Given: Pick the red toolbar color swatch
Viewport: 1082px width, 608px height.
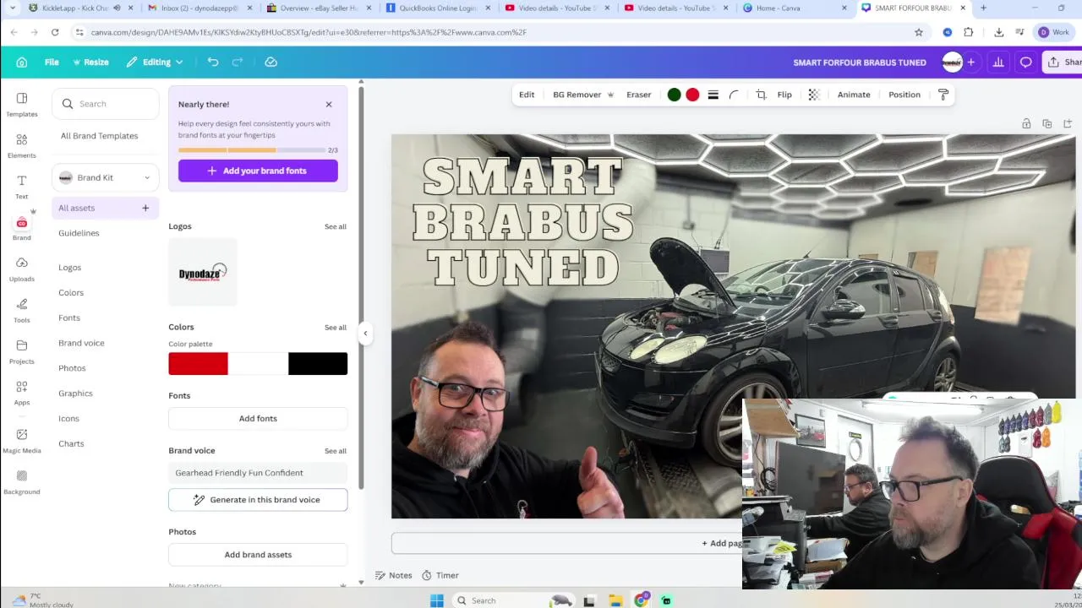Looking at the screenshot, I should 692,95.
